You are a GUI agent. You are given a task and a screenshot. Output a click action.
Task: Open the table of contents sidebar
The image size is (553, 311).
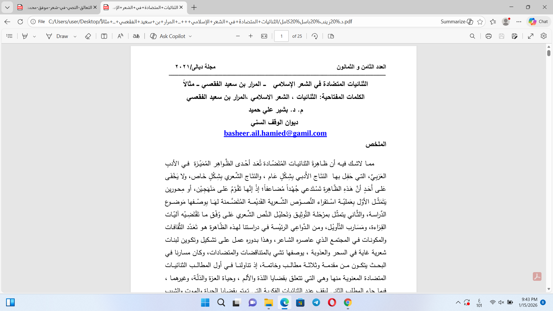(x=10, y=36)
